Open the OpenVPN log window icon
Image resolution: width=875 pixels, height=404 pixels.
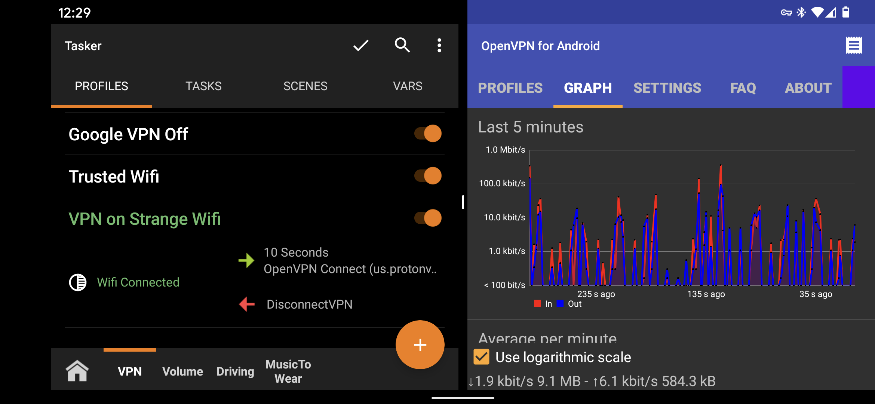[854, 46]
